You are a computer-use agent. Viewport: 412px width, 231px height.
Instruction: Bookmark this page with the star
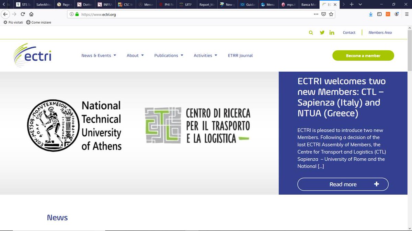[331, 14]
